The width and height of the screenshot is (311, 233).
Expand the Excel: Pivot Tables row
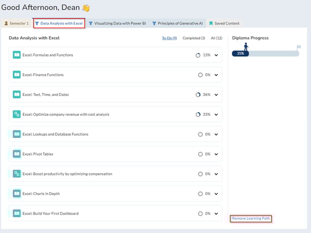point(216,154)
